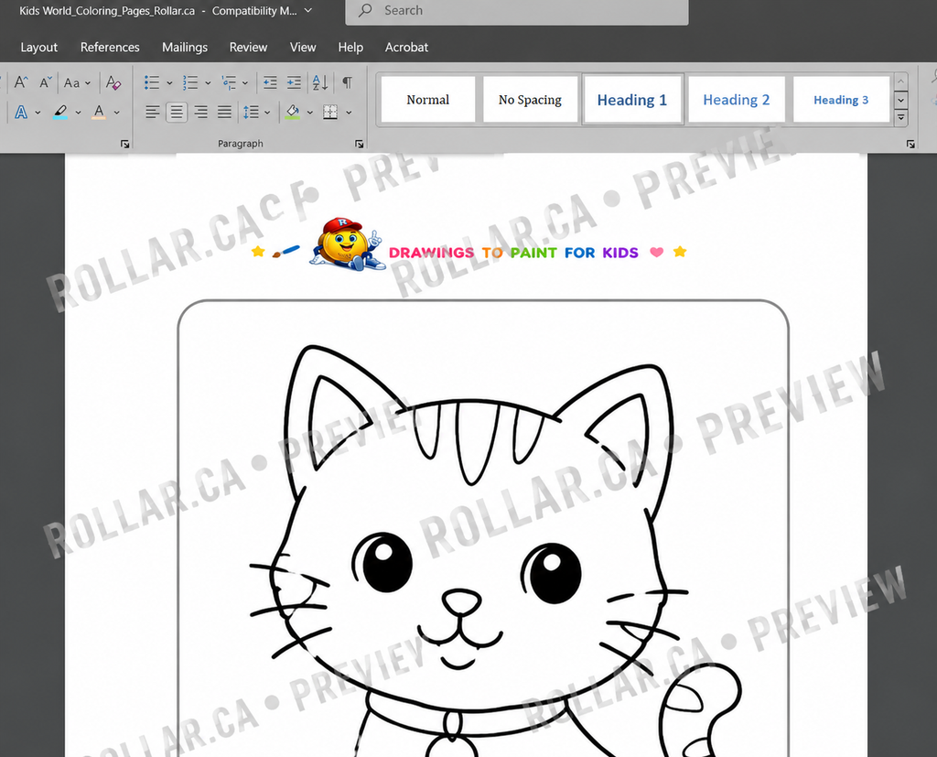Apply the text highlight color
Viewport: 937px width, 757px height.
(60, 112)
